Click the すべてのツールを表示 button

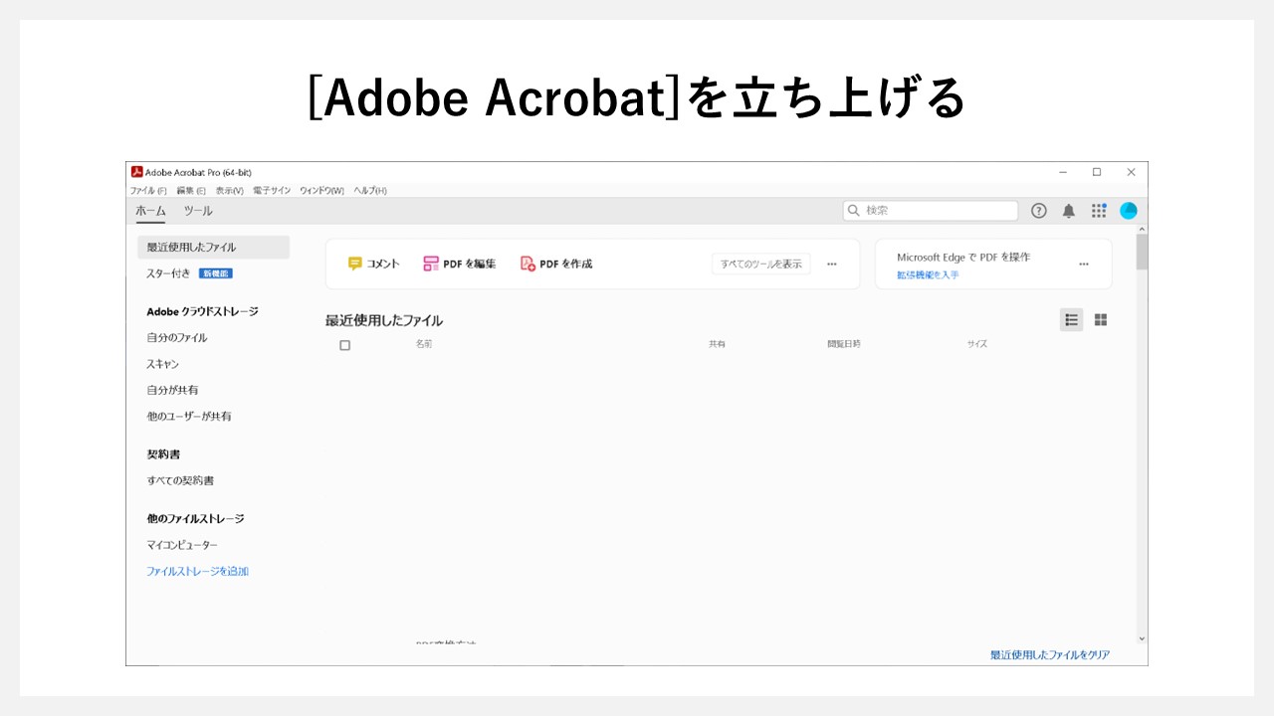click(761, 264)
